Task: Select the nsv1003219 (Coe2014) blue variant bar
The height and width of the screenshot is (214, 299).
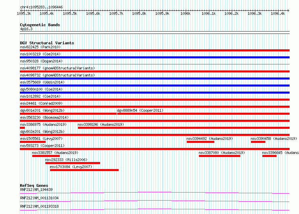Action: coord(155,57)
